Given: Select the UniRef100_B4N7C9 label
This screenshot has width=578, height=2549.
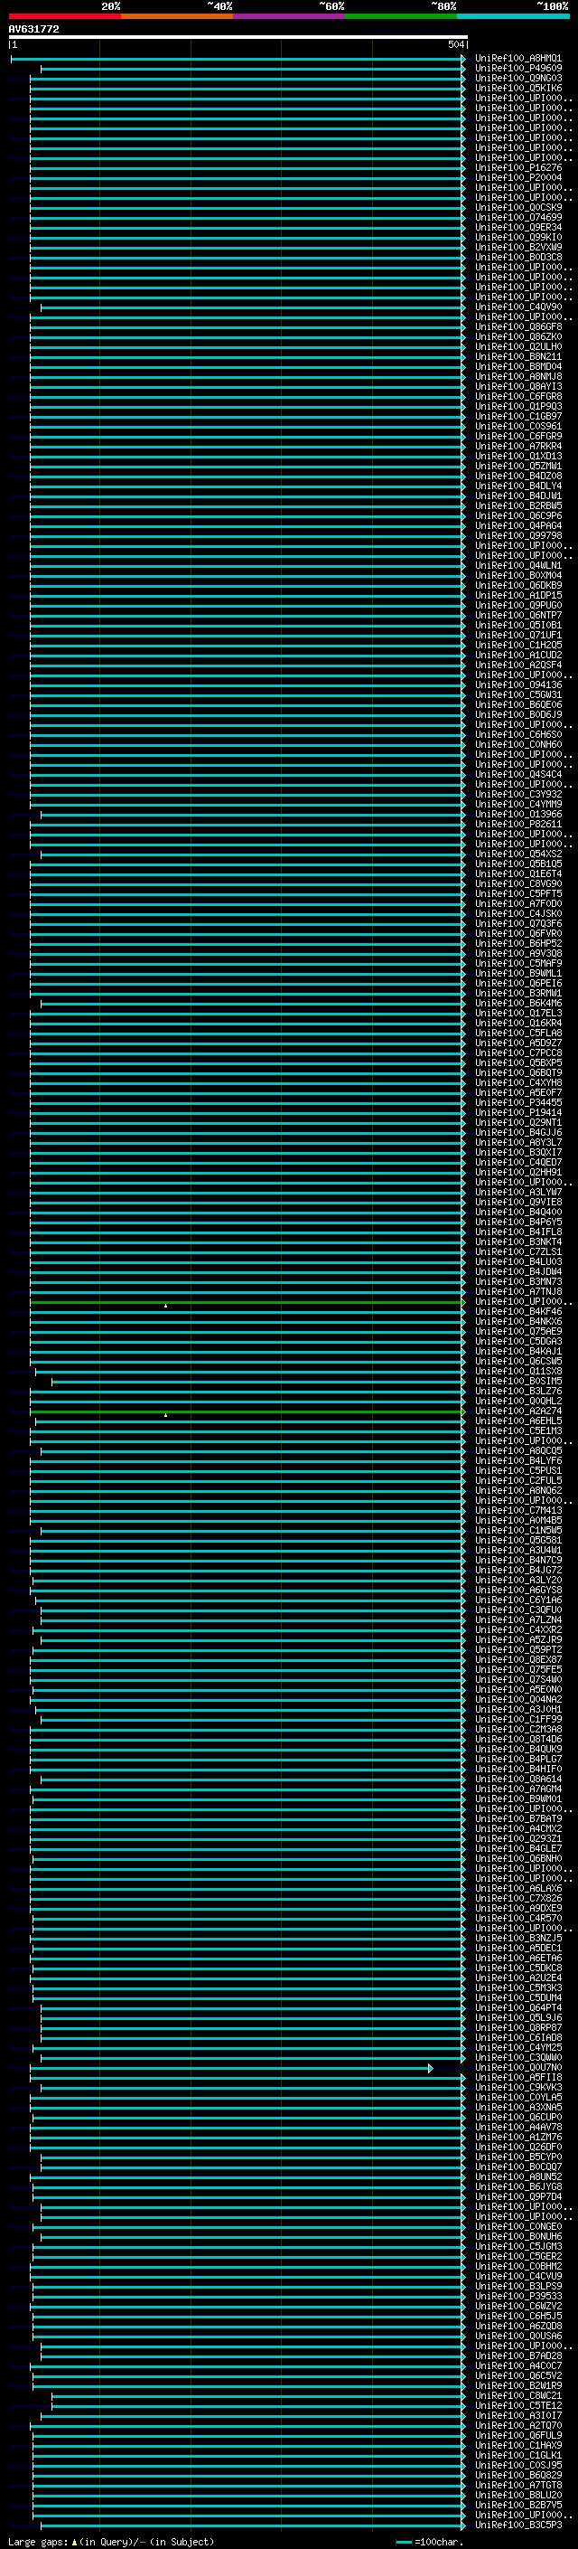Looking at the screenshot, I should pyautogui.click(x=518, y=1560).
